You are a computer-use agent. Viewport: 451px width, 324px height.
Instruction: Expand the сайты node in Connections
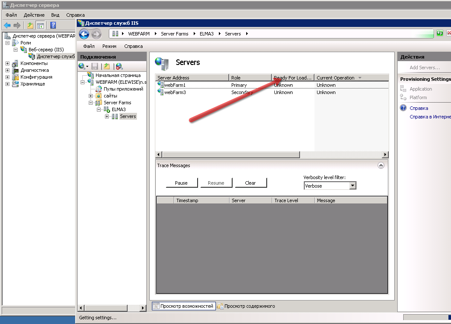(x=91, y=96)
